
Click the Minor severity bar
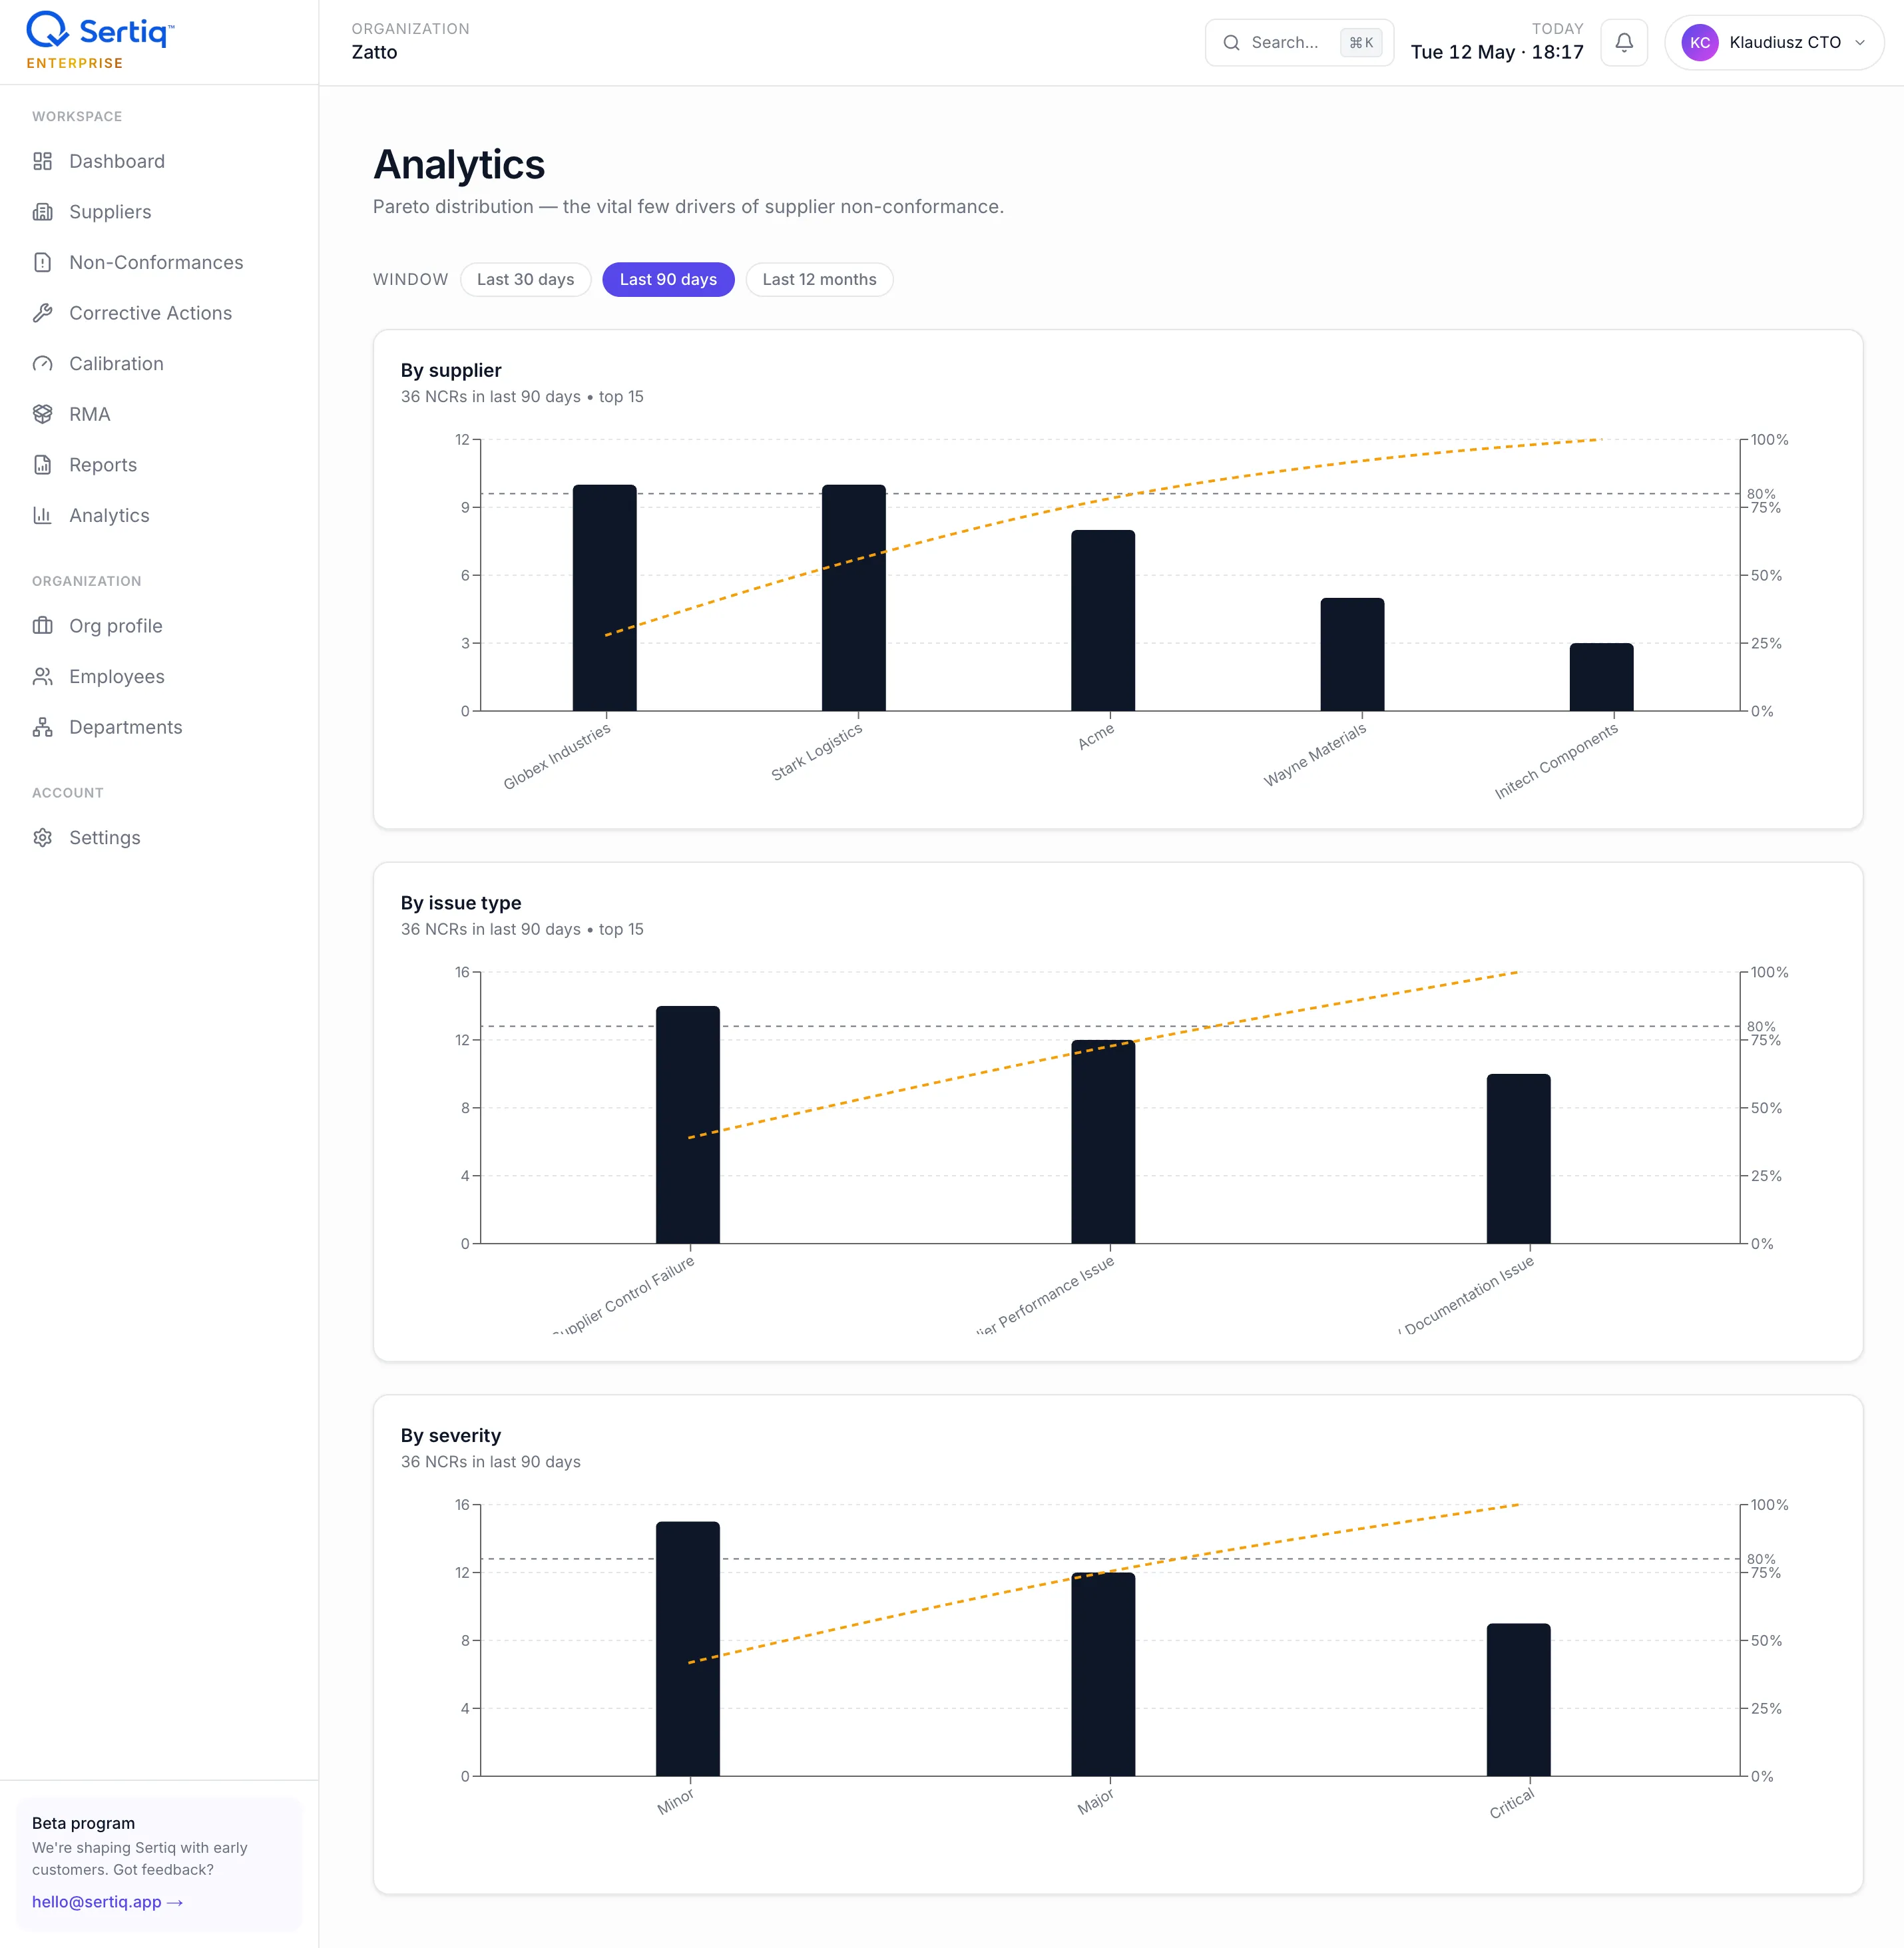point(688,1649)
